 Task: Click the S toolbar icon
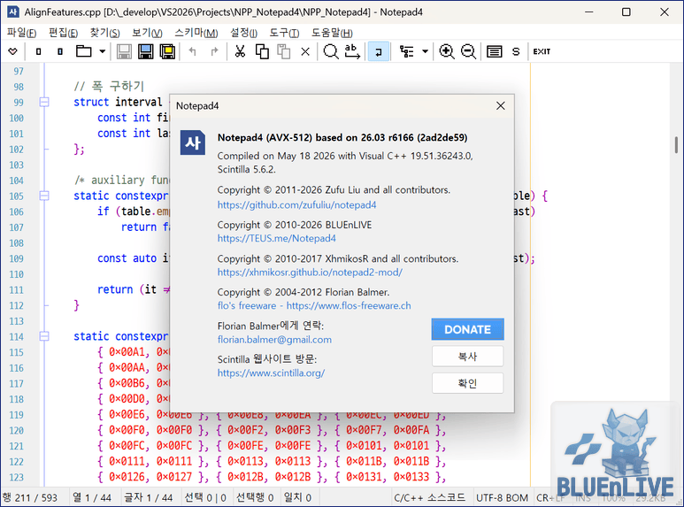pos(516,51)
